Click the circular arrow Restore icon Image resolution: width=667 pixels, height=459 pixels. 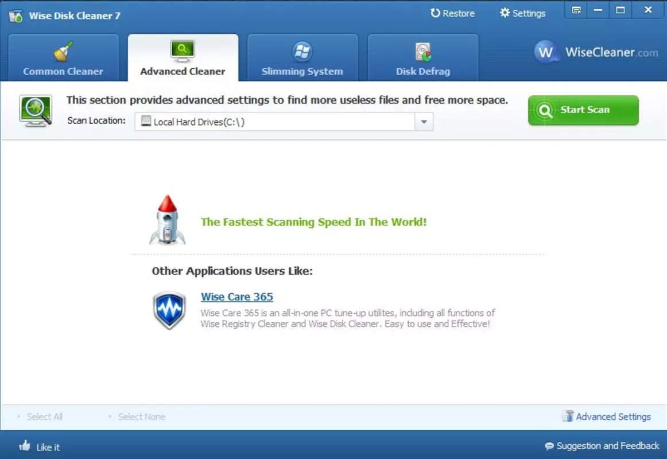click(435, 13)
